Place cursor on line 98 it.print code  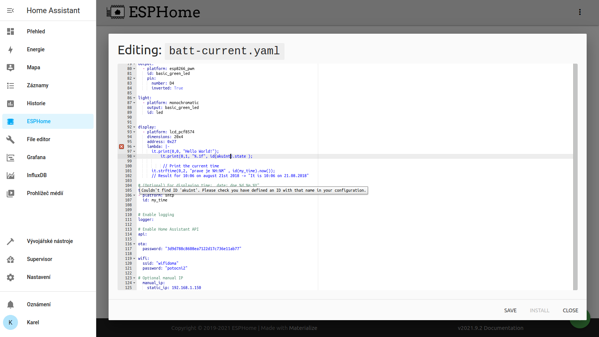coord(206,156)
